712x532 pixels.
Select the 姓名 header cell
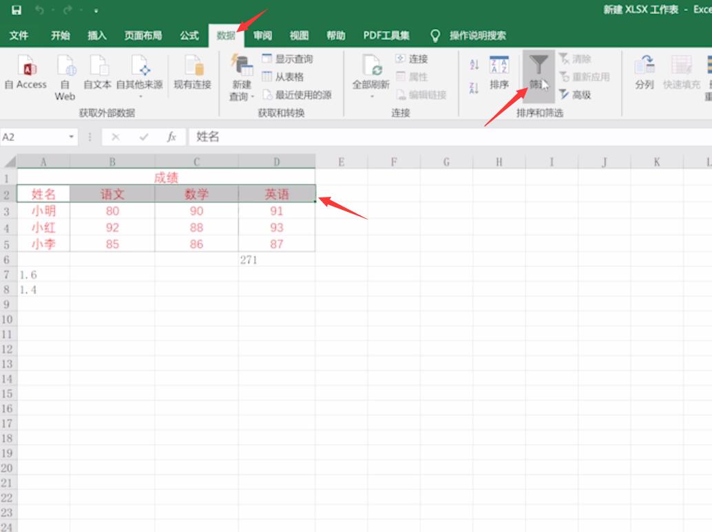43,194
